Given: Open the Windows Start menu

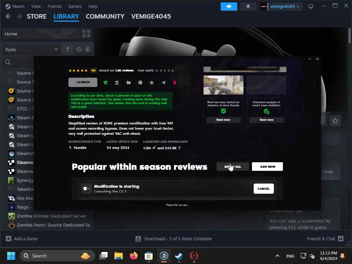Looking at the screenshot, I should point(11,256).
